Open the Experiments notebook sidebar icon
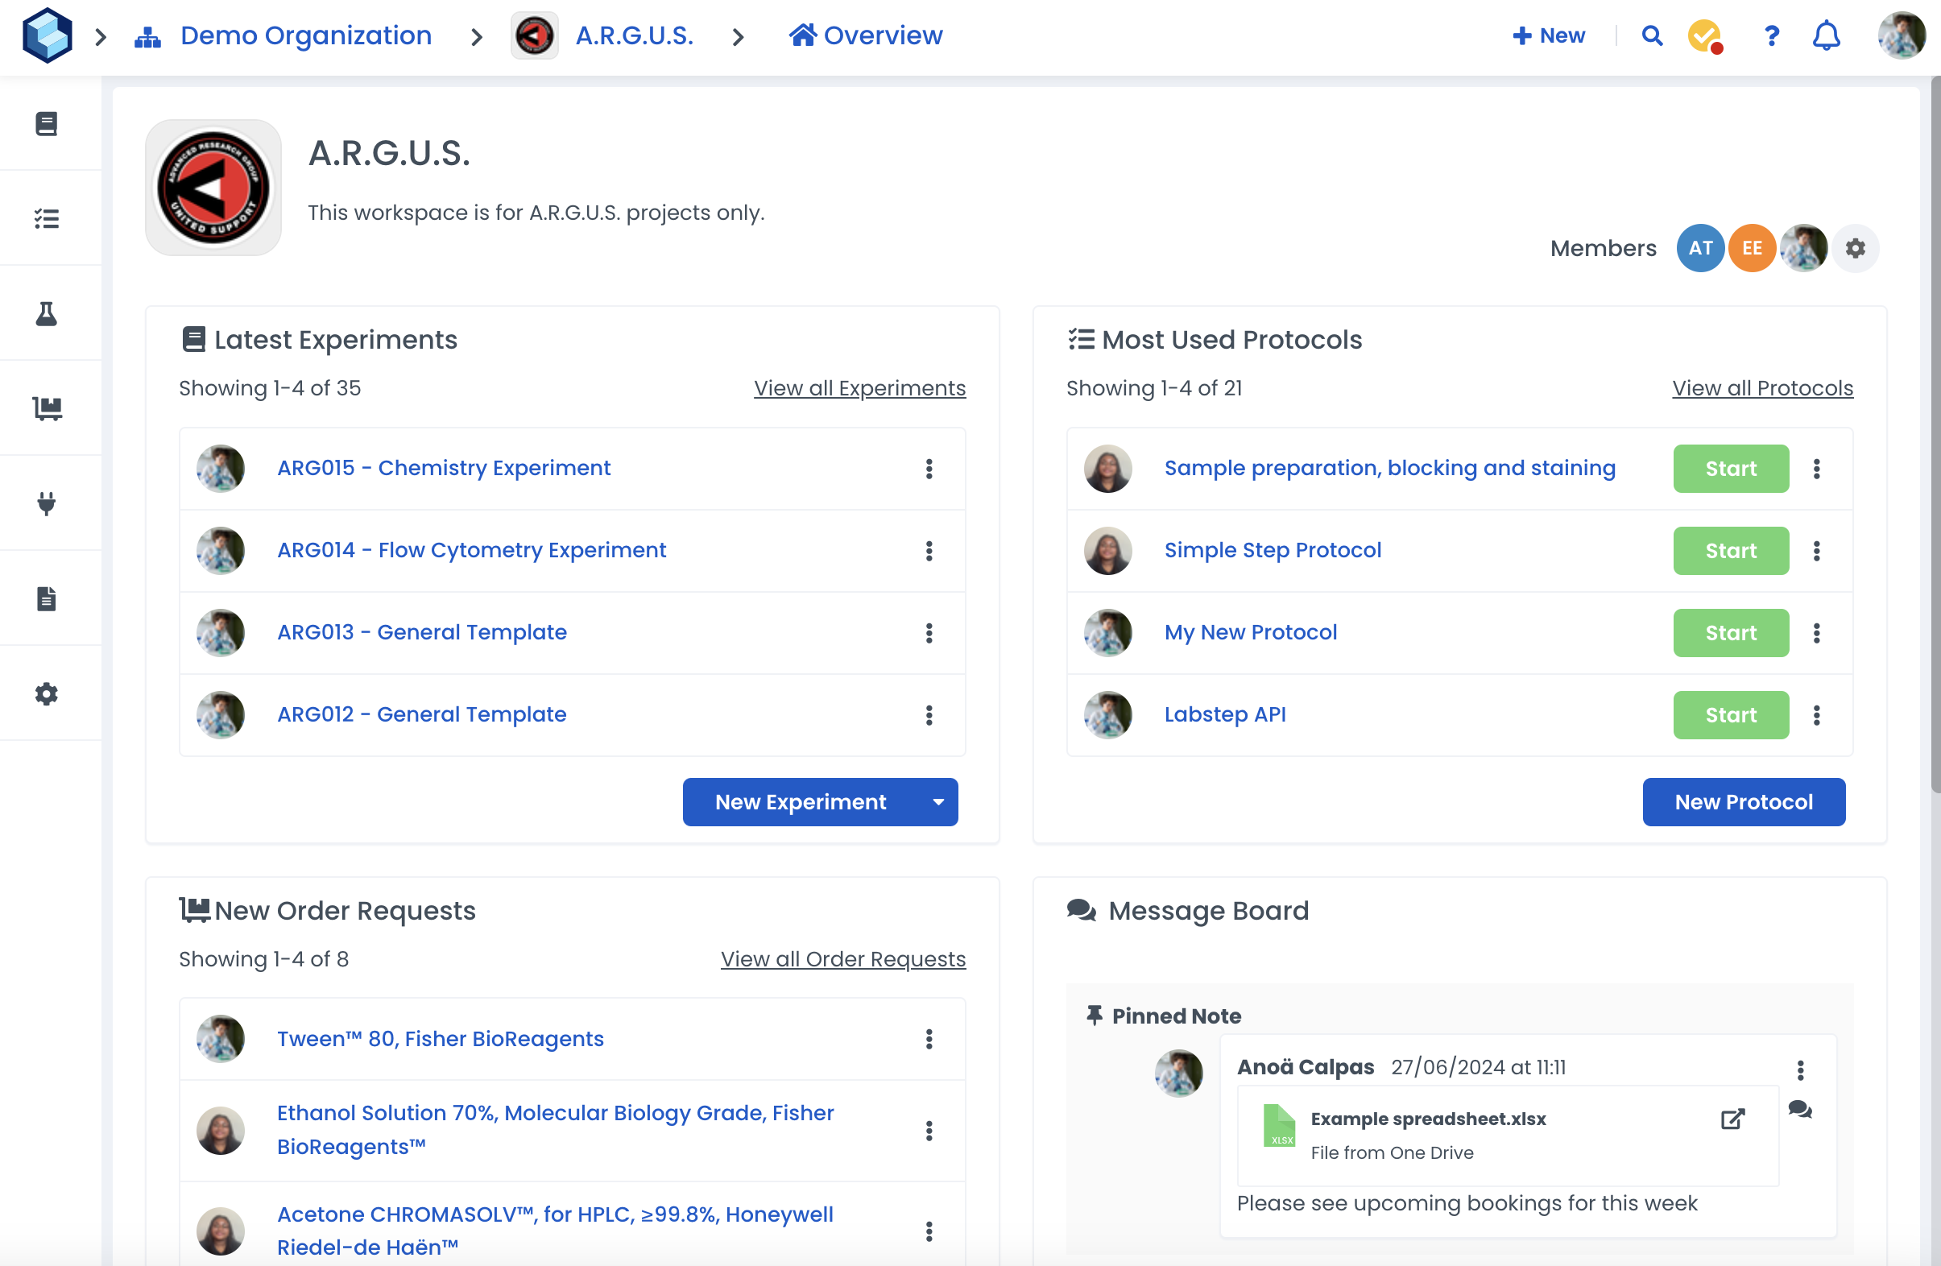The image size is (1941, 1266). (47, 124)
